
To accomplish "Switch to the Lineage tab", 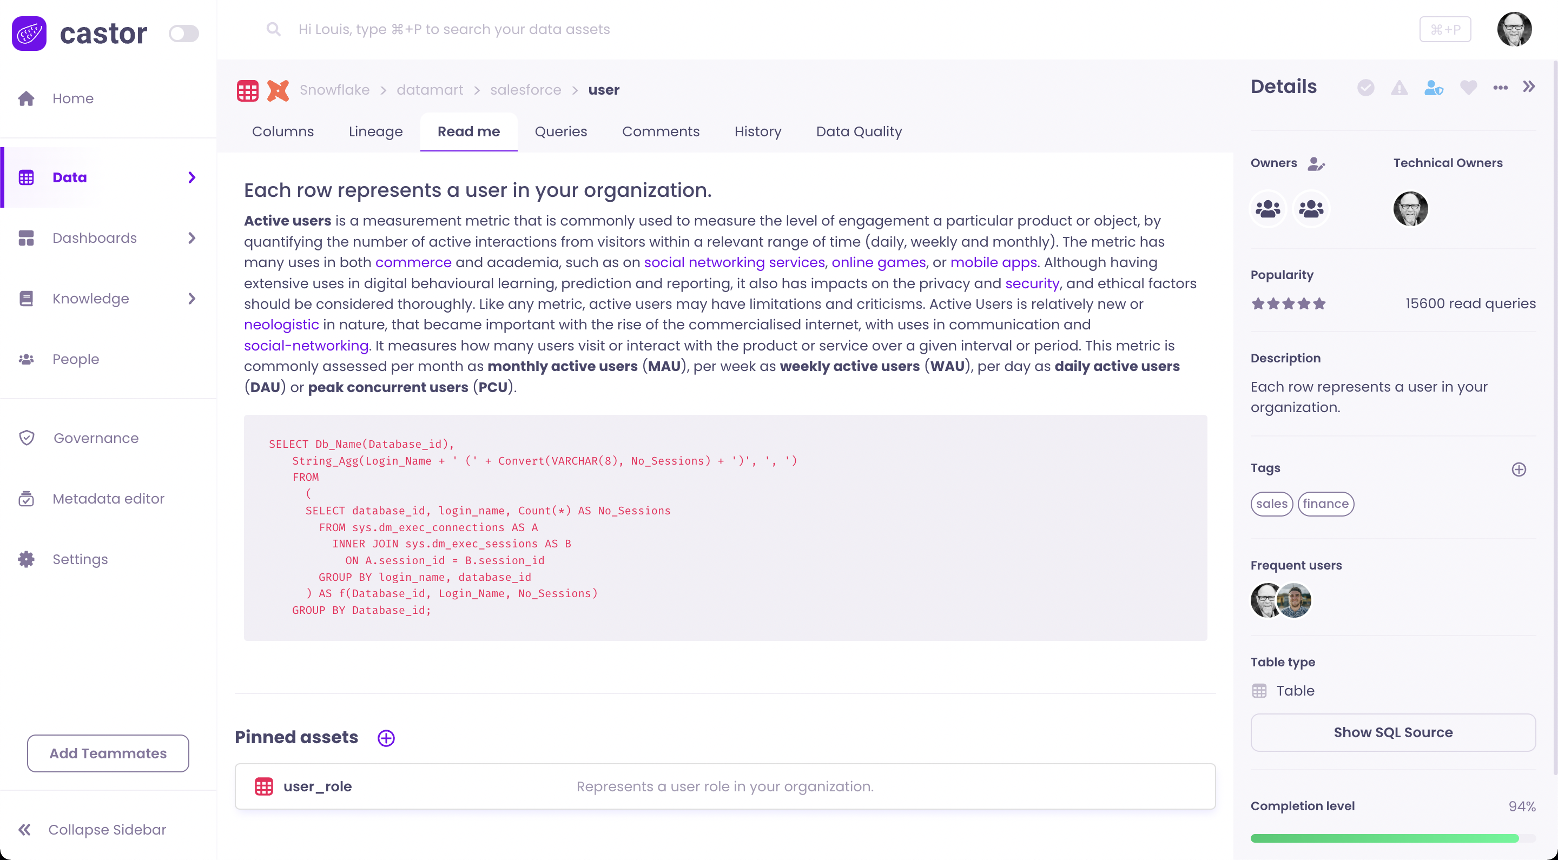I will click(x=375, y=131).
